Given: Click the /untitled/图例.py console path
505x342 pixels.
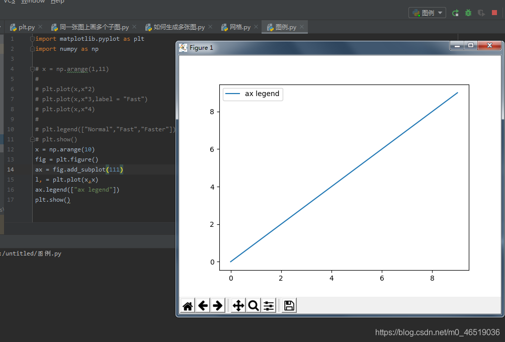Looking at the screenshot, I should tap(31, 254).
